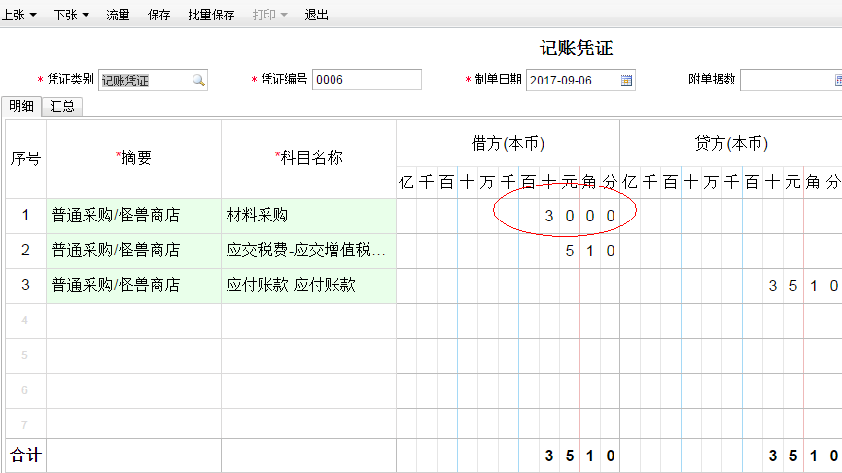Click the 流量 toolbar button
Screen dimensions: 842x473
click(x=118, y=16)
